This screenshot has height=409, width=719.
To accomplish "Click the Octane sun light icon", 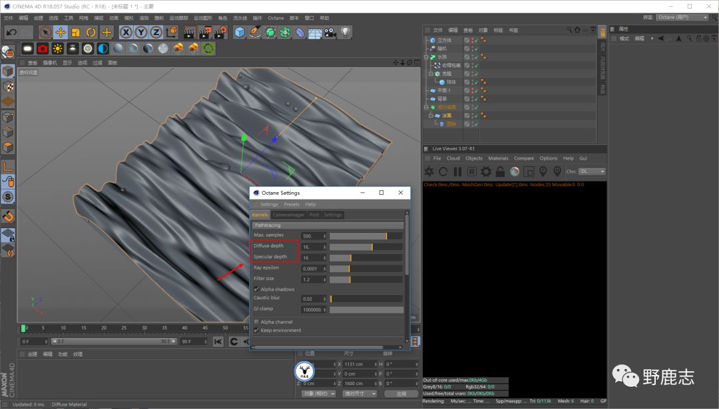I will [x=58, y=49].
